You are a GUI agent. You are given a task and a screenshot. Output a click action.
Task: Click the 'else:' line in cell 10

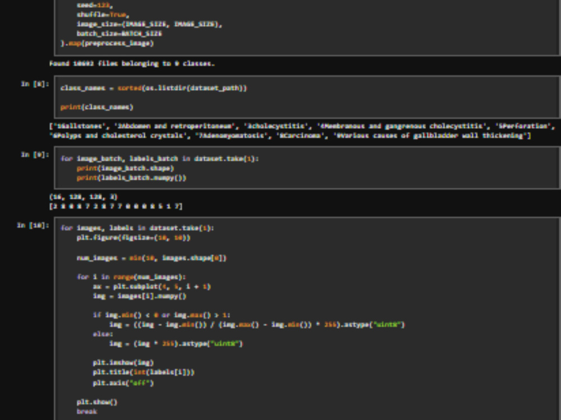[103, 334]
